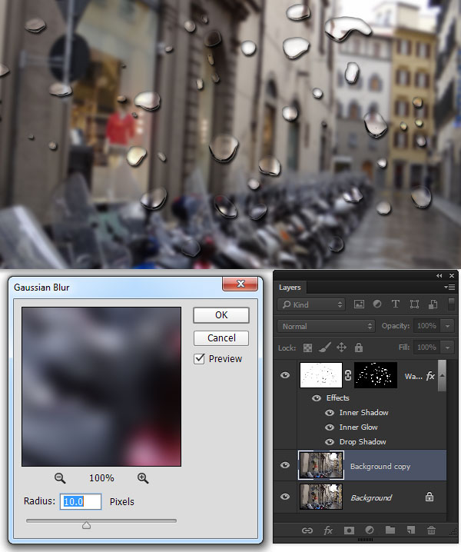The width and height of the screenshot is (461, 552).
Task: Click the lock transparent pixels icon
Action: click(308, 347)
